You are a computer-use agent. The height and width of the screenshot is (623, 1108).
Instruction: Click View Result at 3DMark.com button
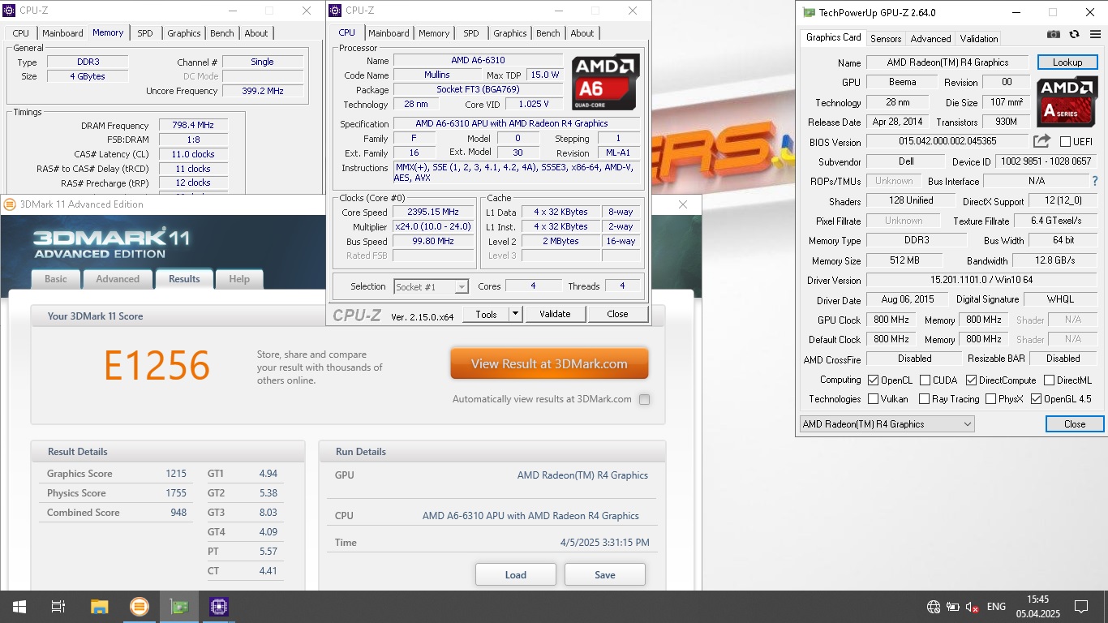click(x=549, y=363)
